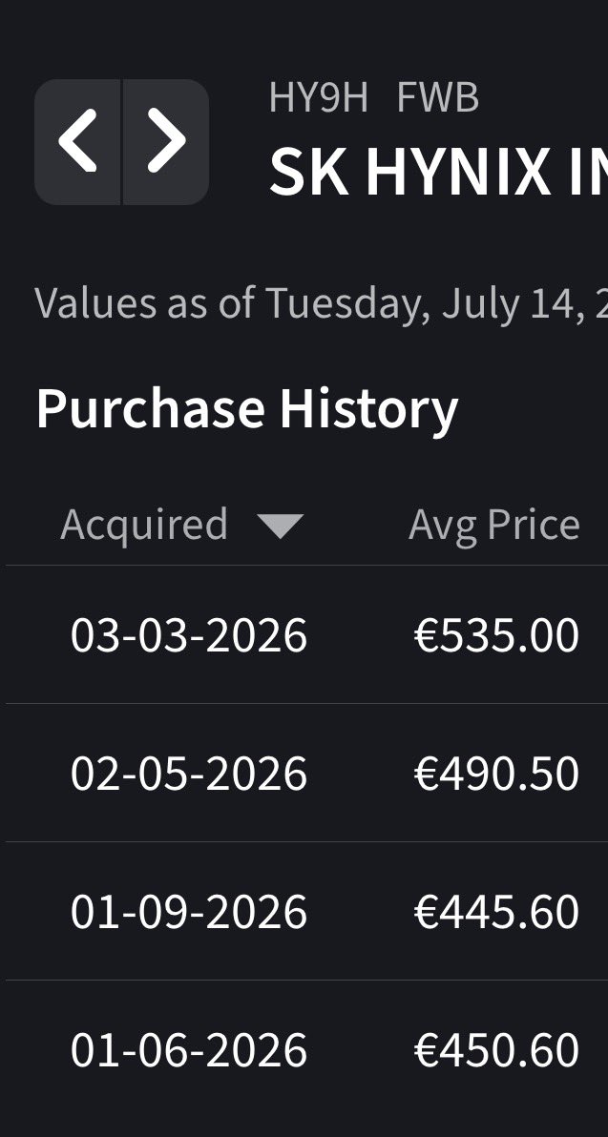This screenshot has width=608, height=1137.
Task: Click the Values as of date text
Action: 321,303
